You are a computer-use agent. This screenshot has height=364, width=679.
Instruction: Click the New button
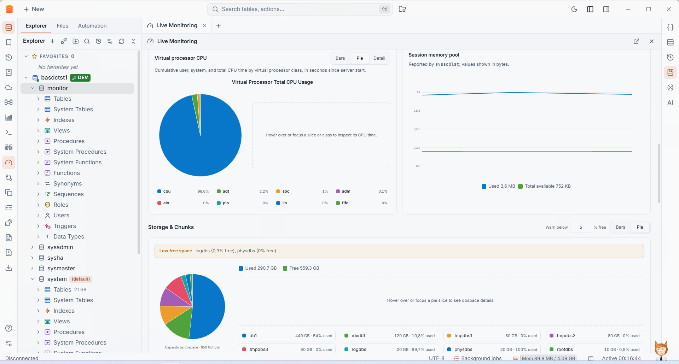pos(34,9)
